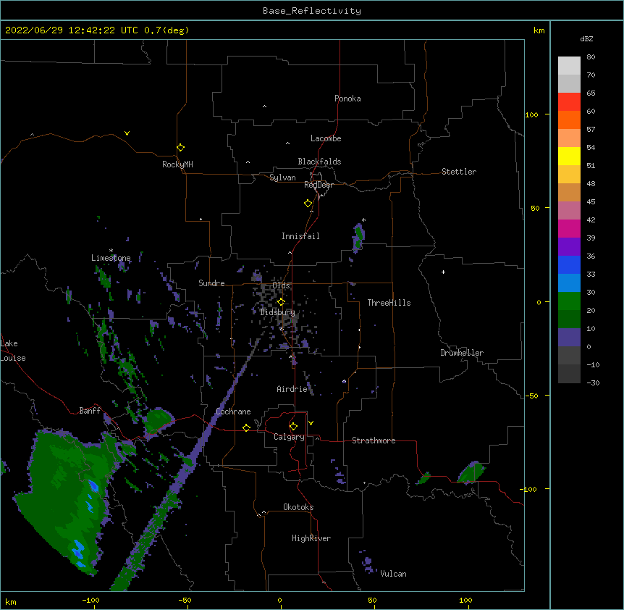The image size is (624, 610).
Task: Click the km label at bottom left
Action: pos(11,601)
